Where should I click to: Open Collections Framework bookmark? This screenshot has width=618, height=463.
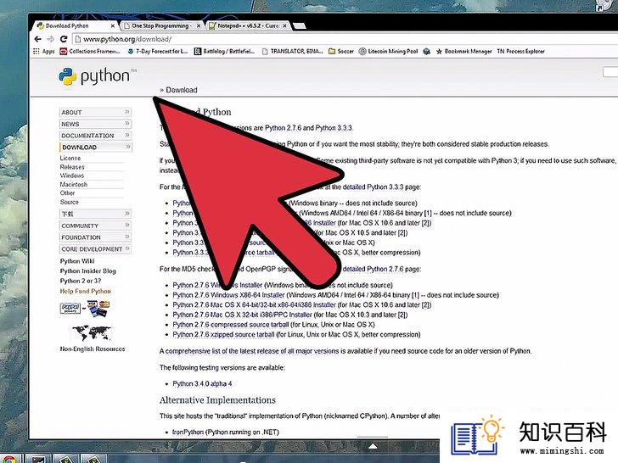90,51
